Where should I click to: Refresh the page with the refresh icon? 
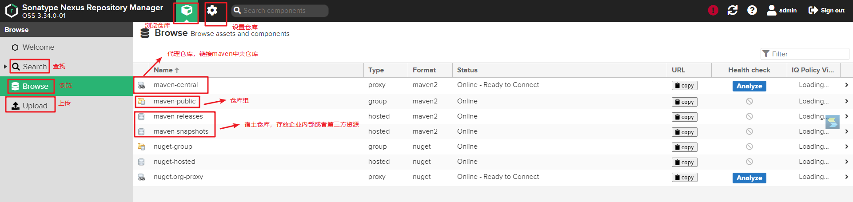pyautogui.click(x=733, y=10)
